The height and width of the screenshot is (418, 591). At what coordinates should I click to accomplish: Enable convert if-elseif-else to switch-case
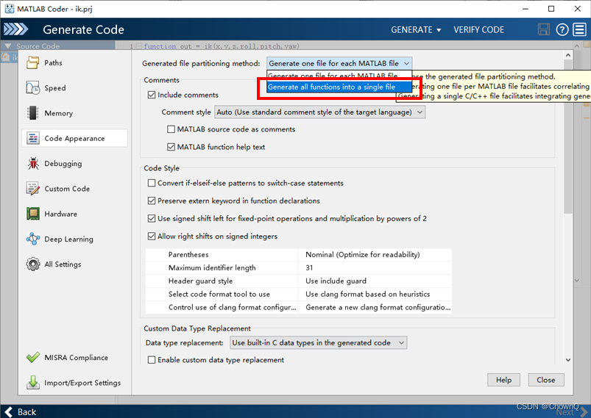pyautogui.click(x=152, y=183)
